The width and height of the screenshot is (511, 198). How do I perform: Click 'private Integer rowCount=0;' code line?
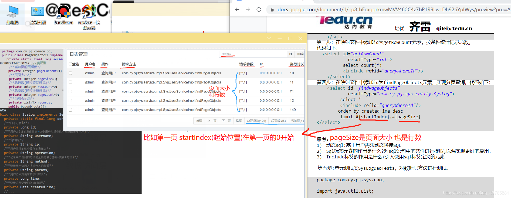tap(33, 87)
